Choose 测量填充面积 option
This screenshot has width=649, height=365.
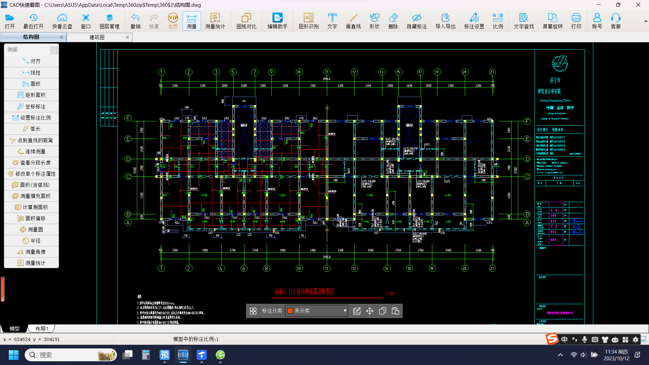click(x=31, y=196)
